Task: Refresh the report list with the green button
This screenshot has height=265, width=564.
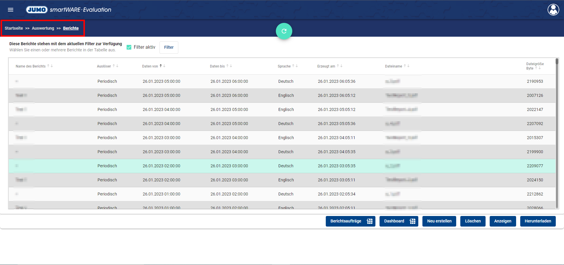Action: click(284, 31)
